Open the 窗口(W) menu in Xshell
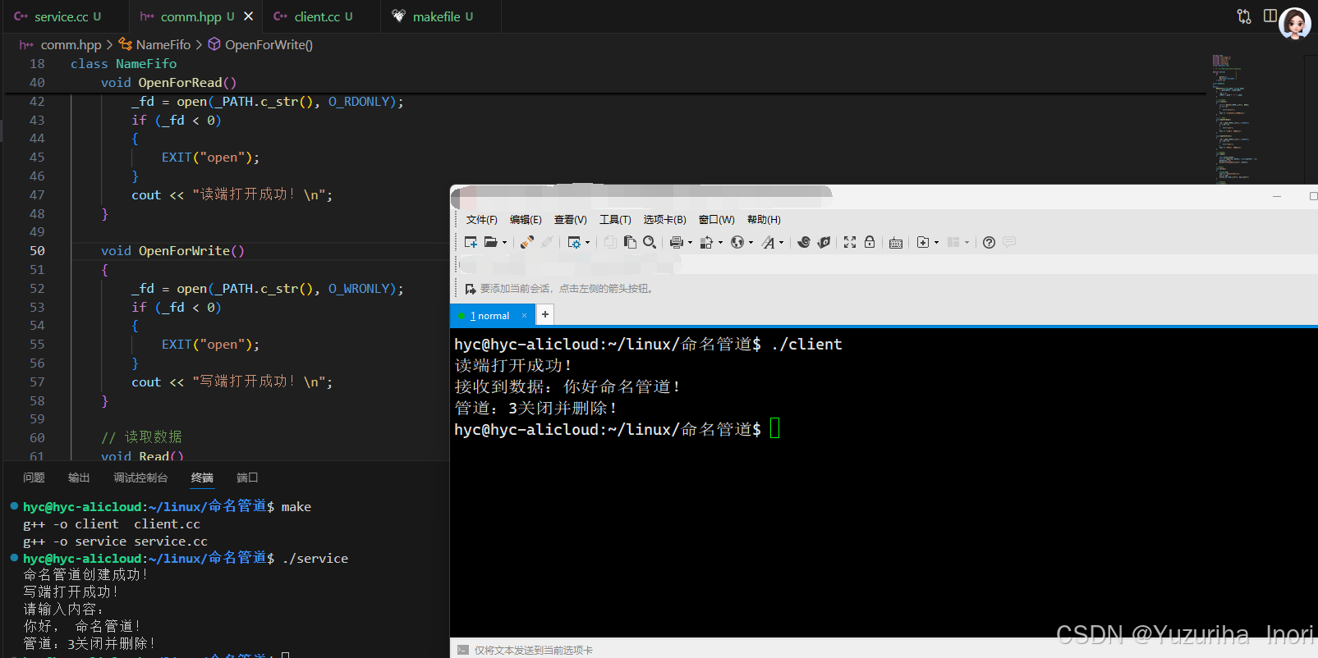Image resolution: width=1318 pixels, height=658 pixels. [717, 220]
